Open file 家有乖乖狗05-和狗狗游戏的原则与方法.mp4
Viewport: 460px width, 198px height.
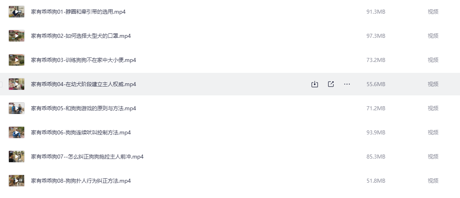click(84, 108)
